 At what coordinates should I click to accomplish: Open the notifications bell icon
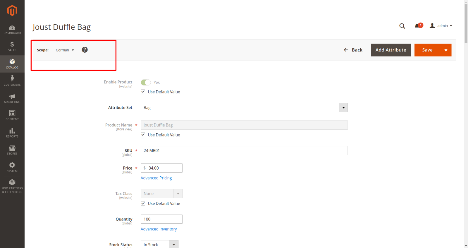click(x=417, y=26)
